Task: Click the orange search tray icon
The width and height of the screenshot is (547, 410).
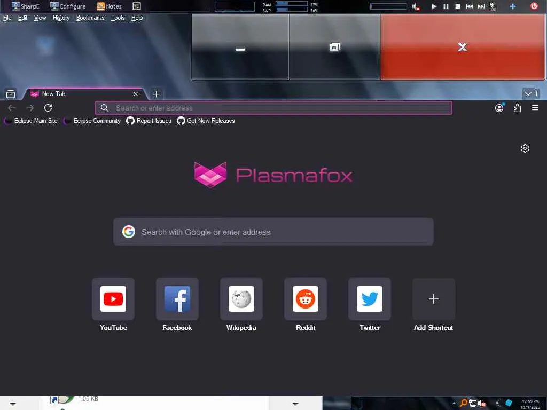Action: [x=464, y=404]
